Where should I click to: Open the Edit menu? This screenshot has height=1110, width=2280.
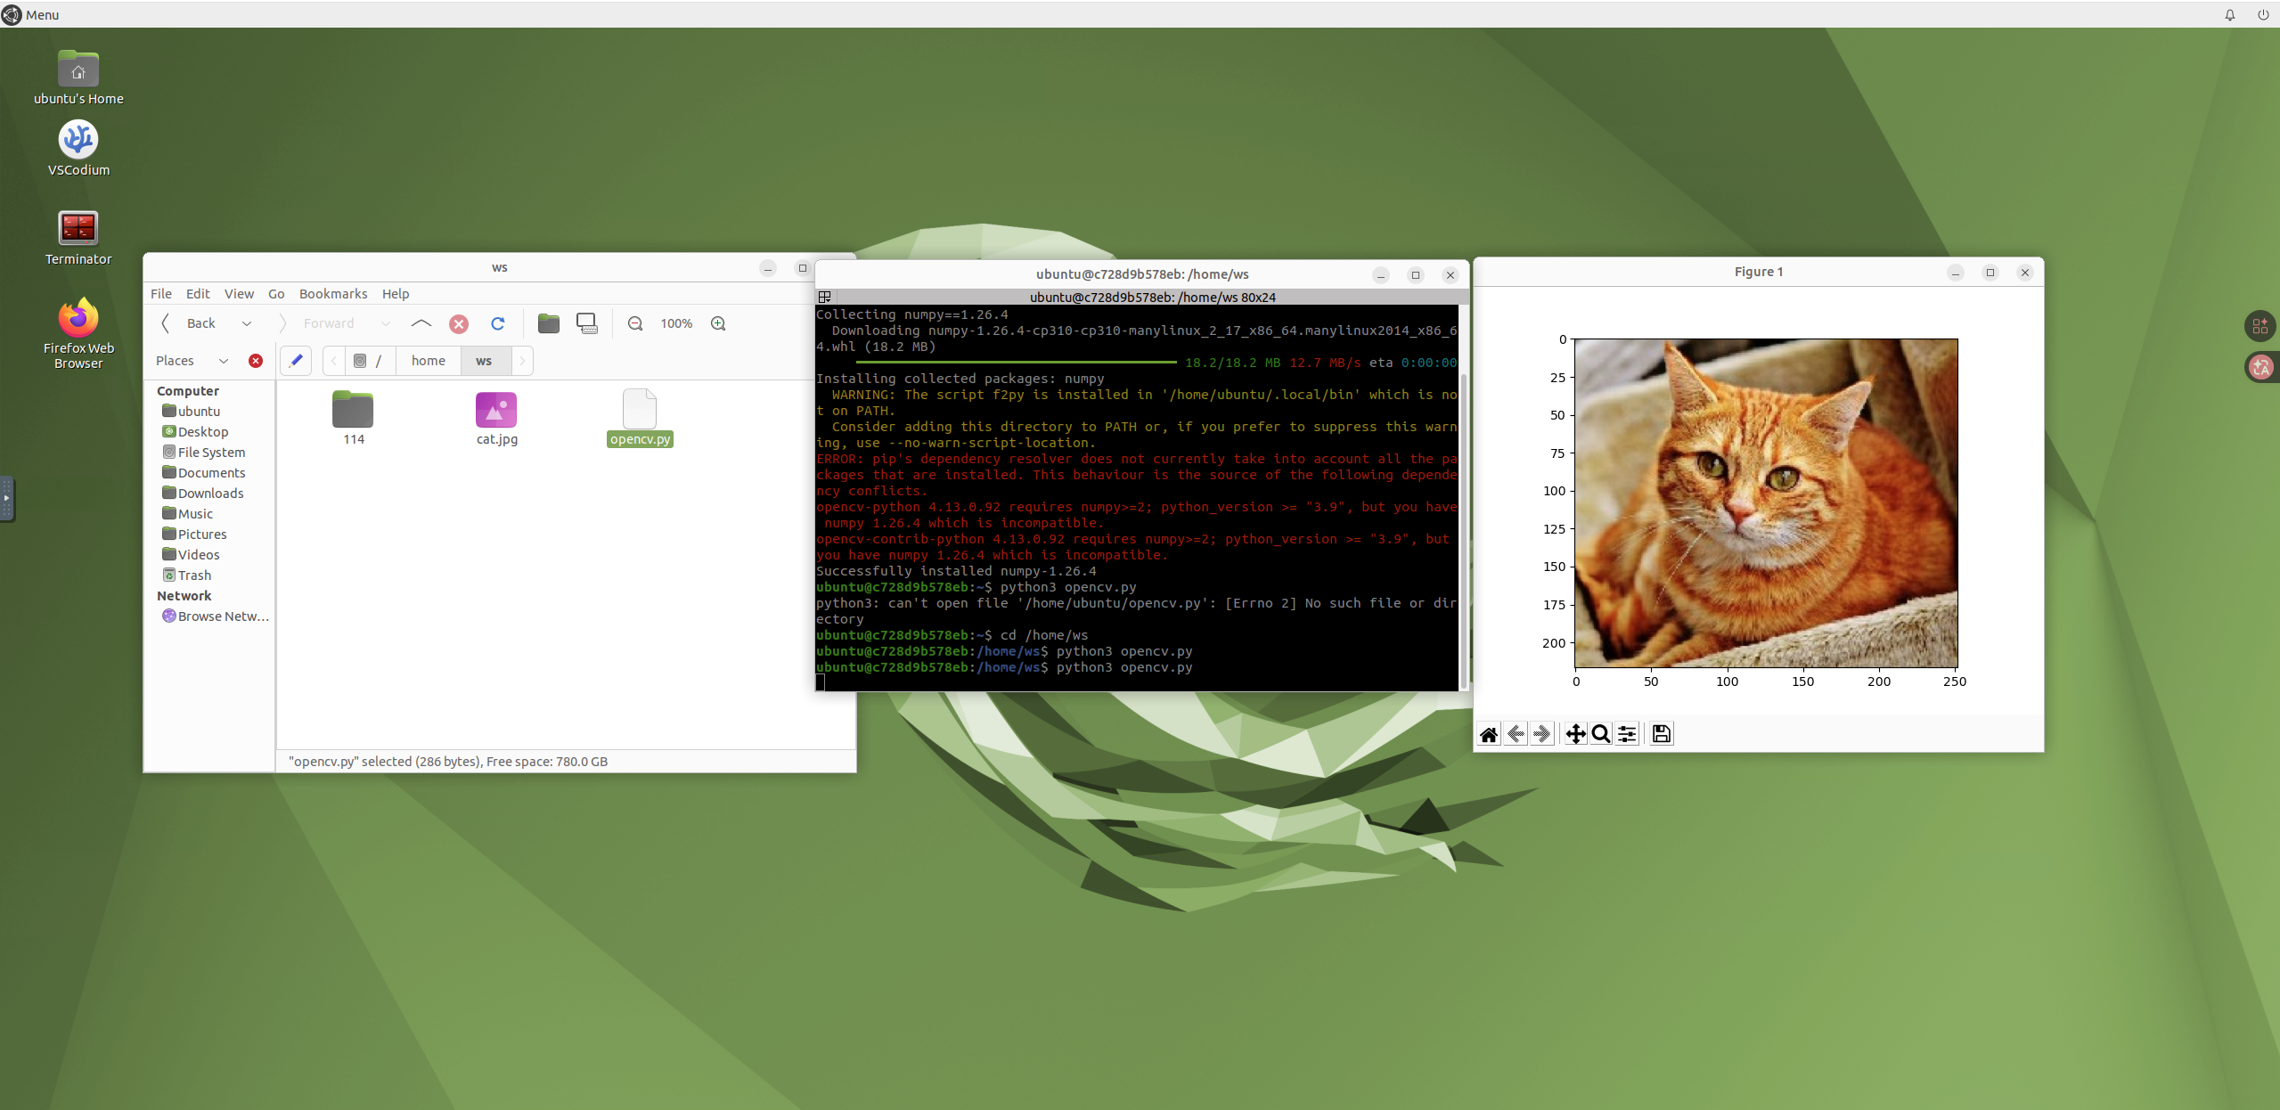(198, 294)
